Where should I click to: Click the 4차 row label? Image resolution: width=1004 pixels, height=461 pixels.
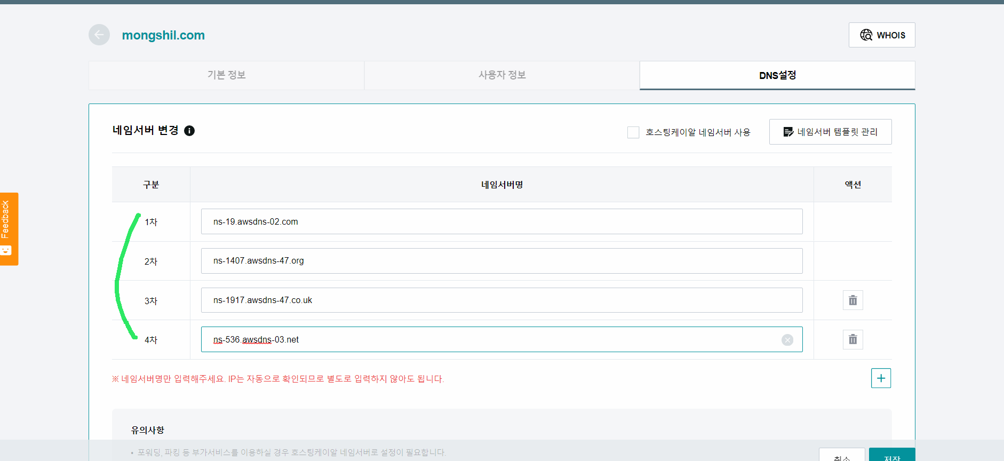tap(151, 340)
